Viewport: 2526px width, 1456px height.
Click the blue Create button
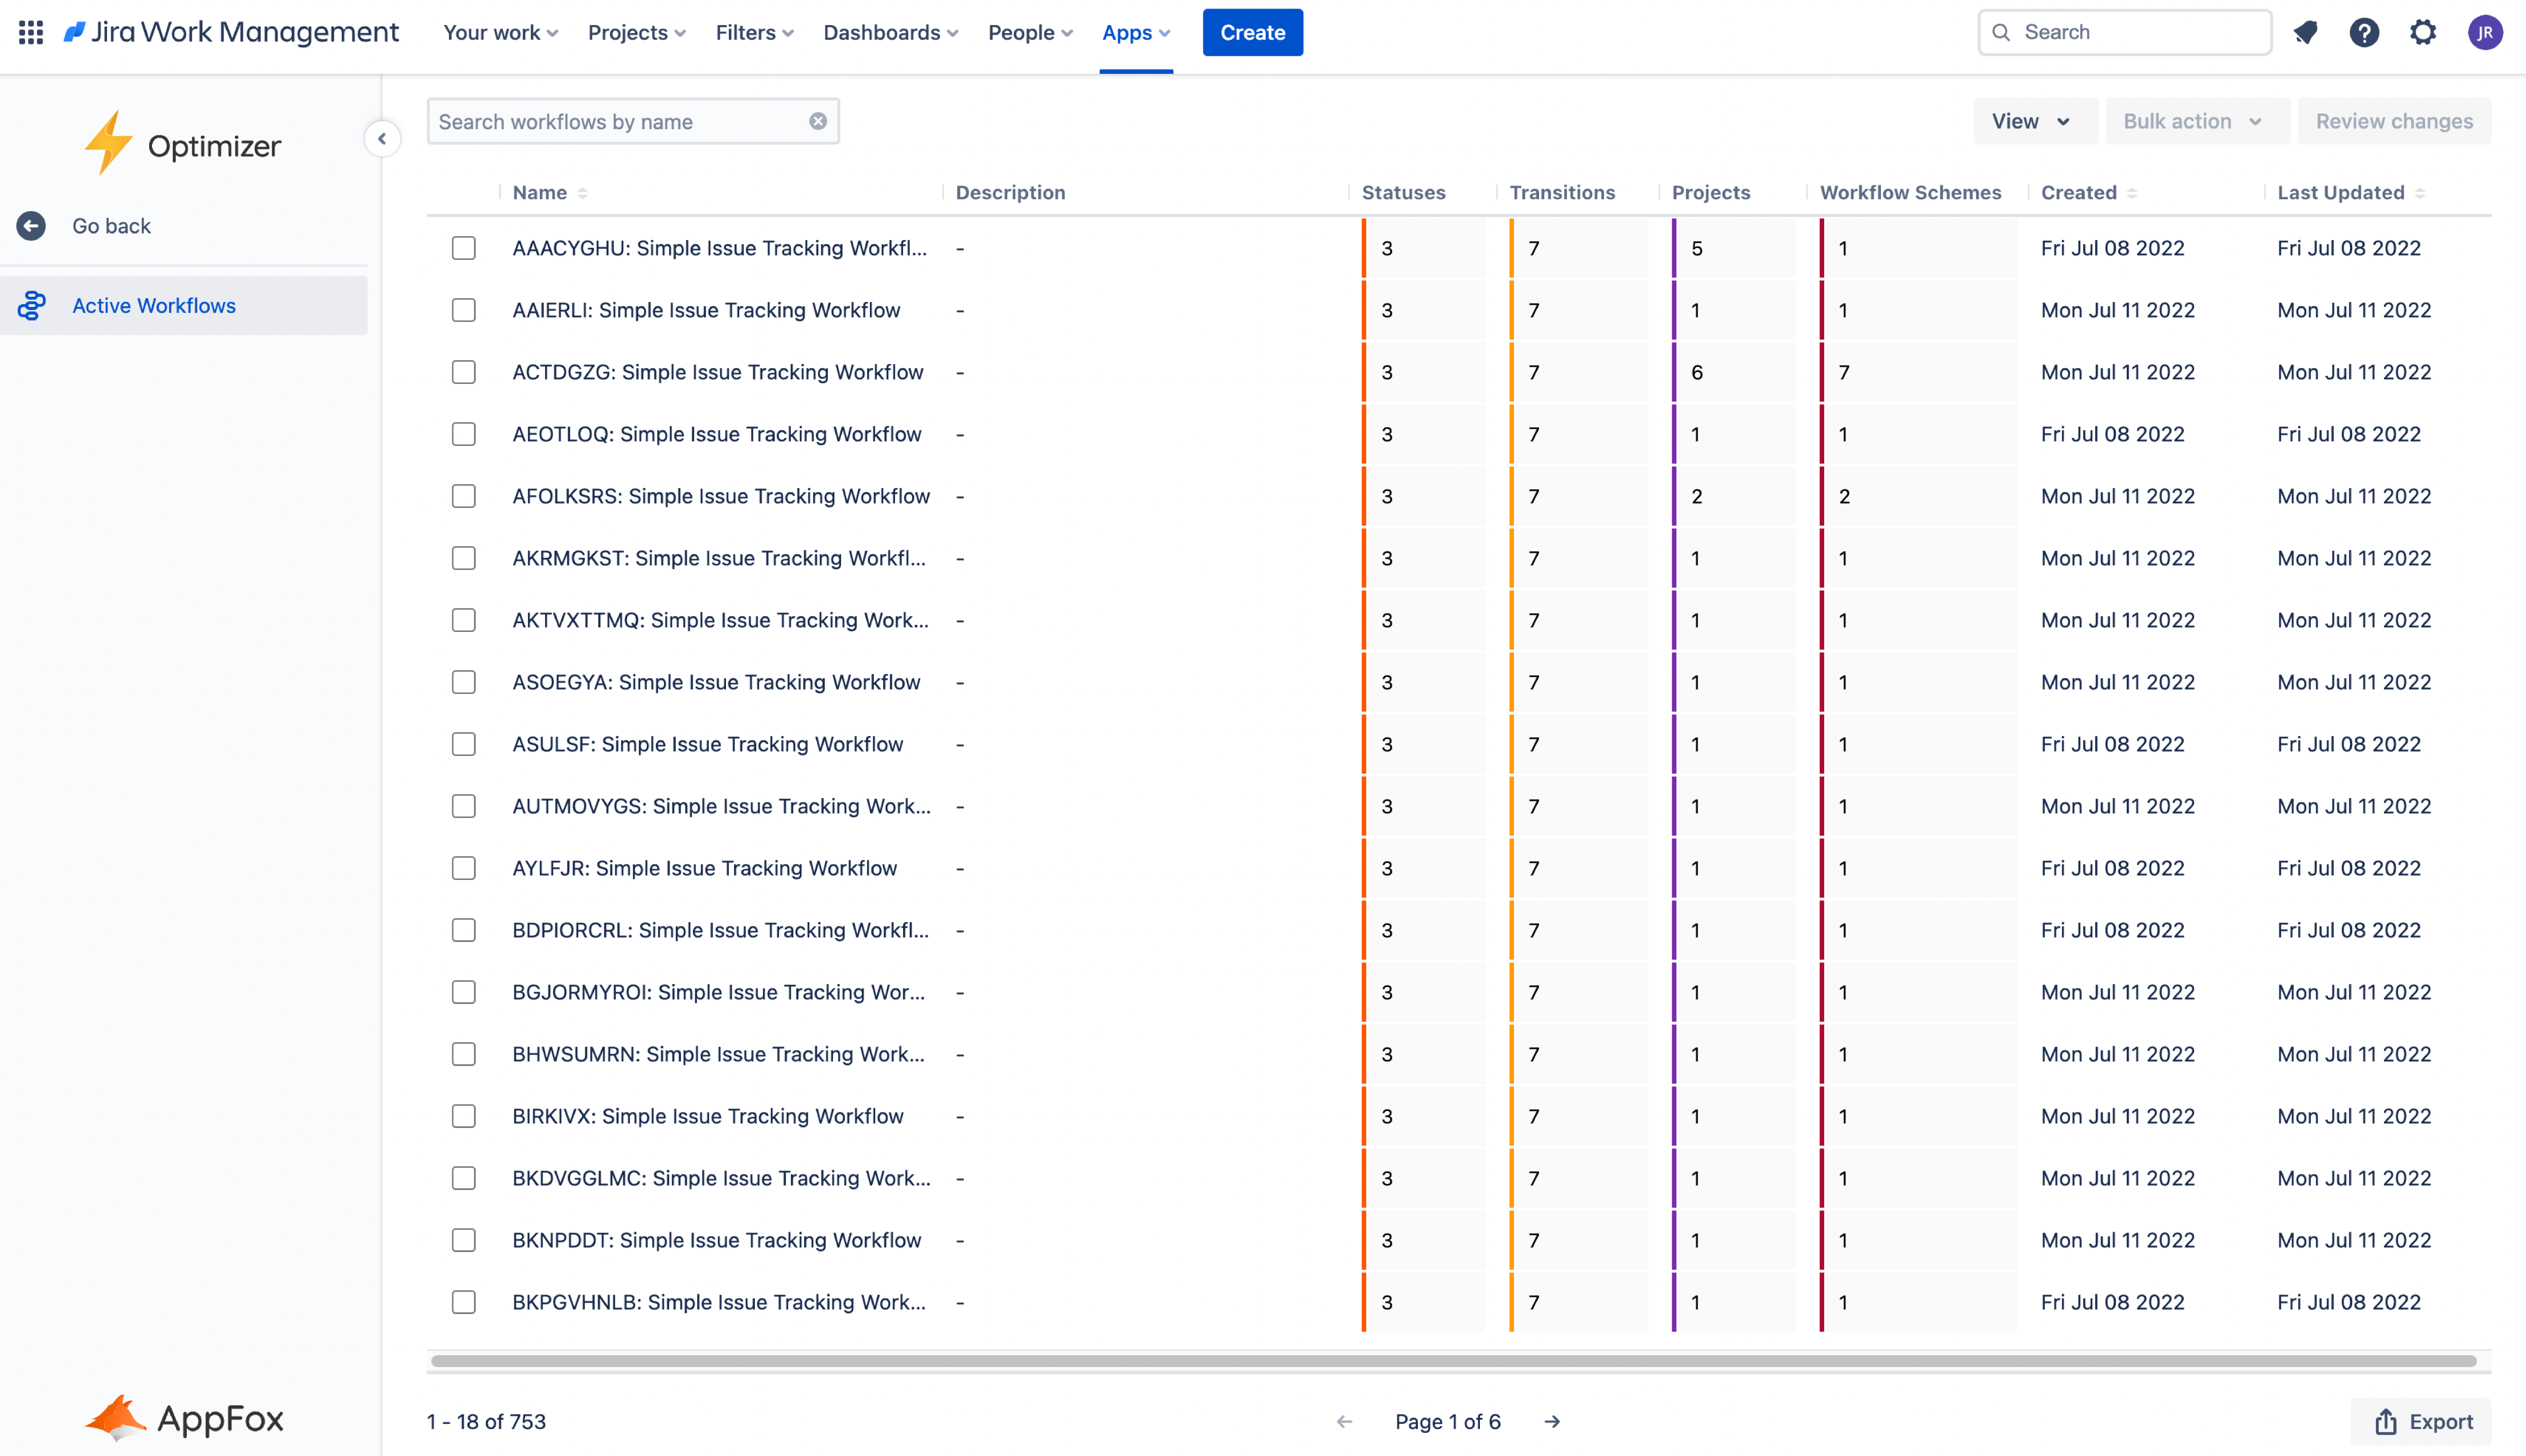click(x=1252, y=32)
